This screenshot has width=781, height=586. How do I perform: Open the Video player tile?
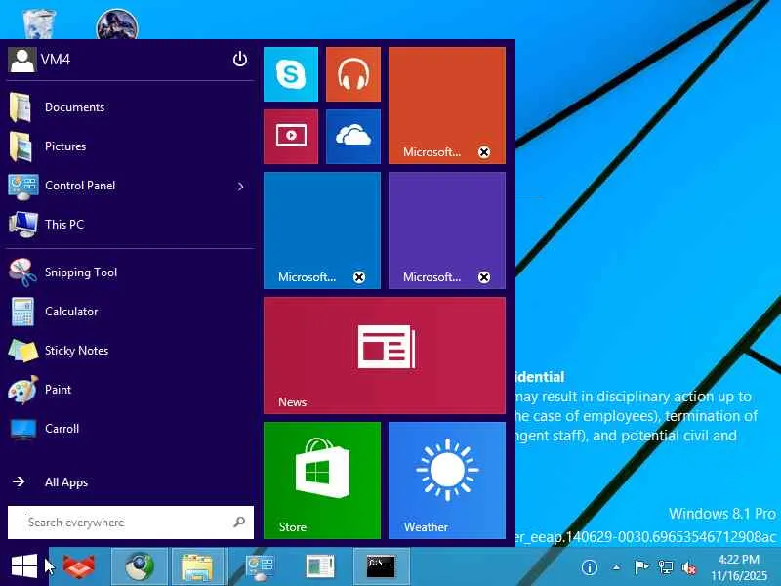[x=290, y=137]
